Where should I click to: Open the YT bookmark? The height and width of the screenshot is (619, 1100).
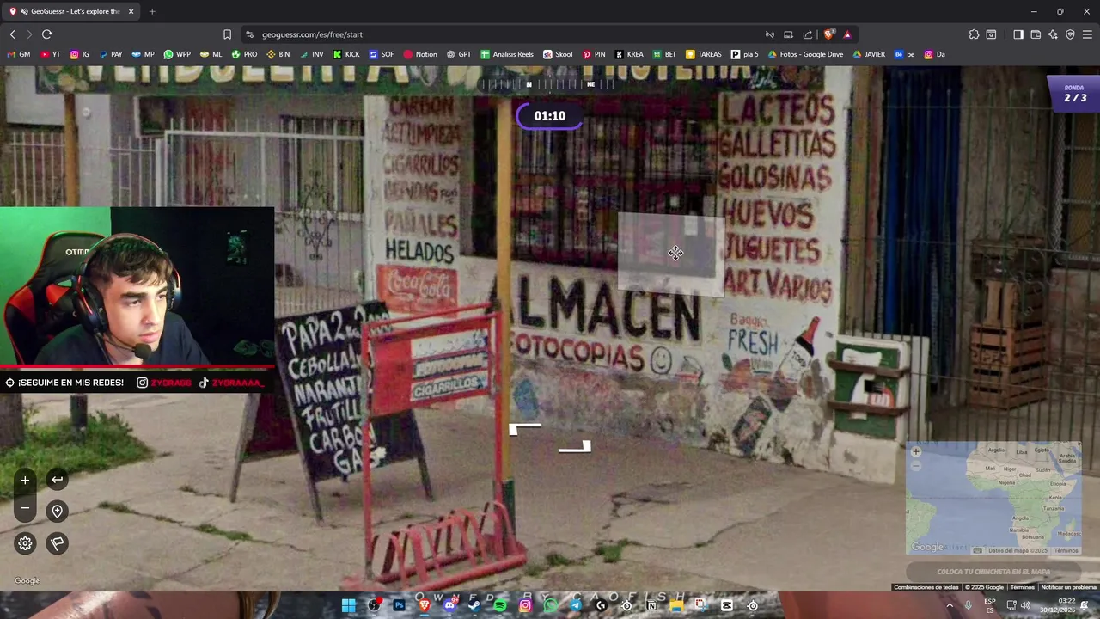pyautogui.click(x=51, y=54)
